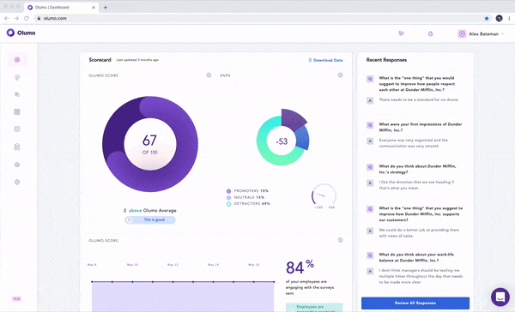Show info for the top Olumo Score donut

209,75
